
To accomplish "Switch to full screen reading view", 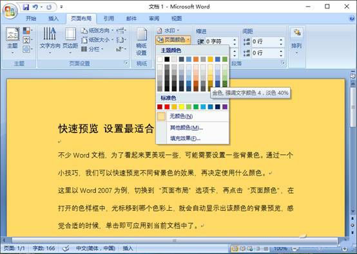I will pyautogui.click(x=242, y=249).
